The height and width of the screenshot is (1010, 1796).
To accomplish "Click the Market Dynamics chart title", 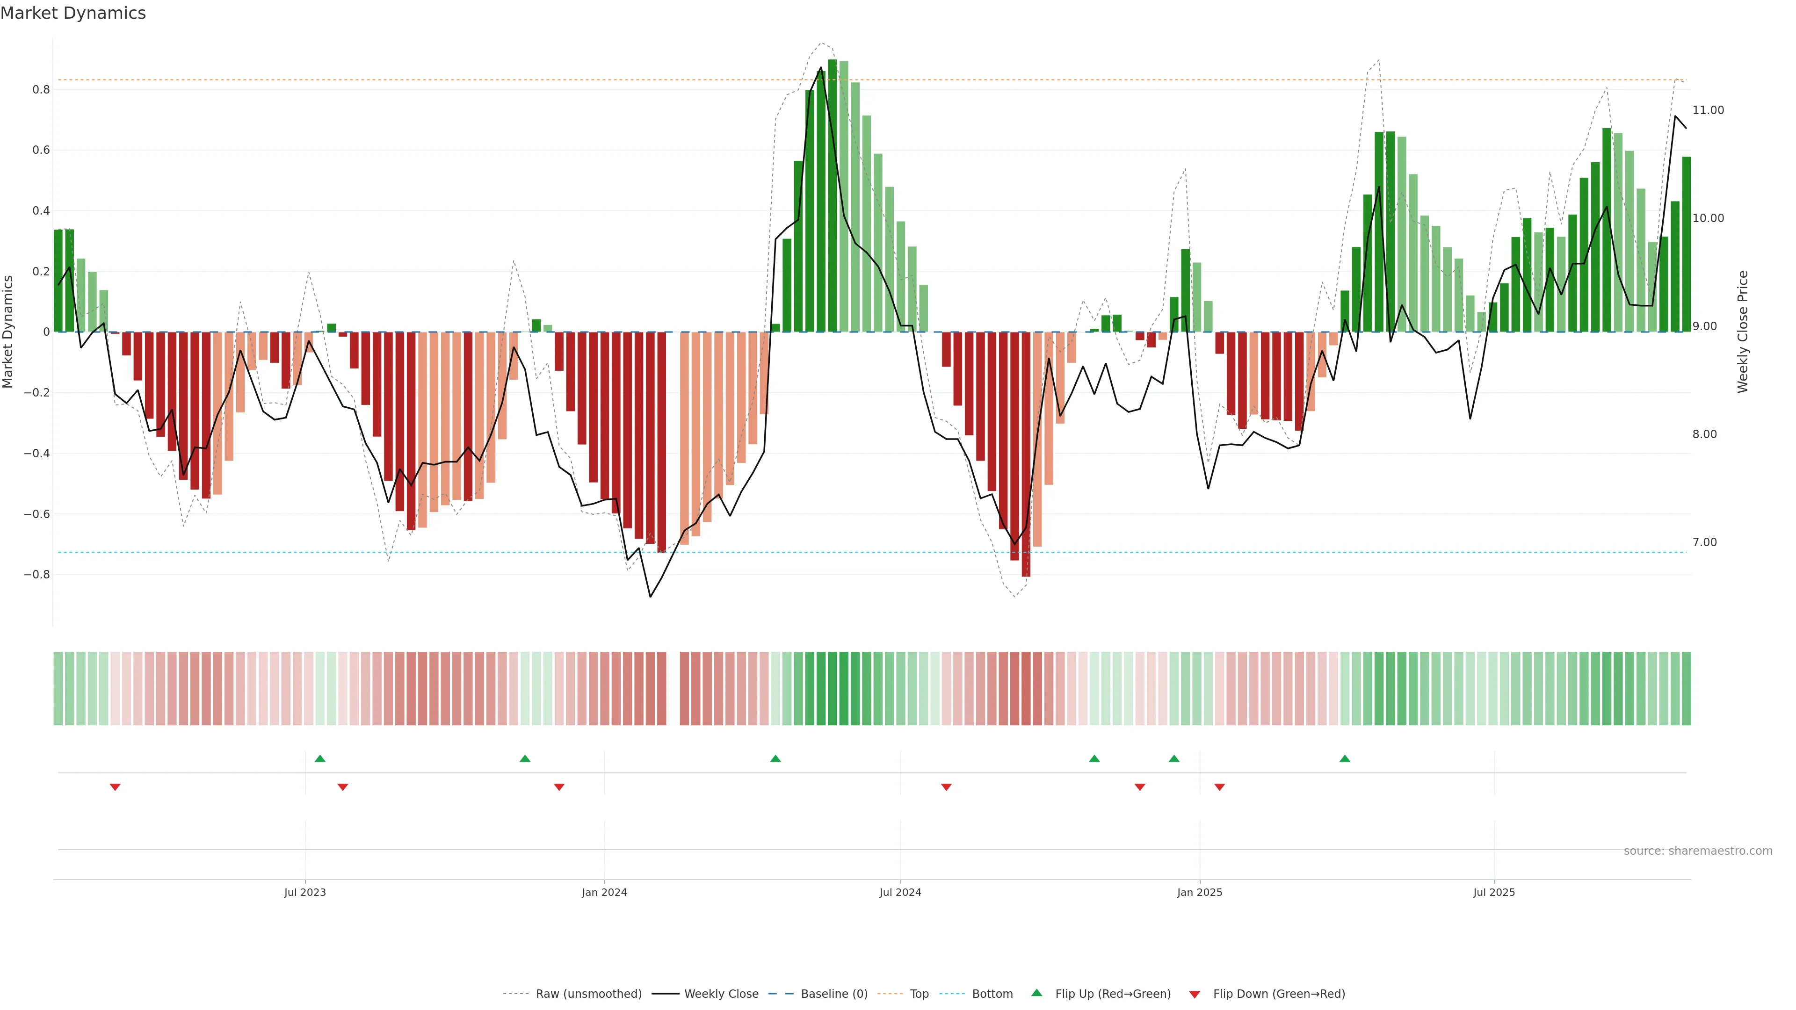I will pyautogui.click(x=73, y=13).
